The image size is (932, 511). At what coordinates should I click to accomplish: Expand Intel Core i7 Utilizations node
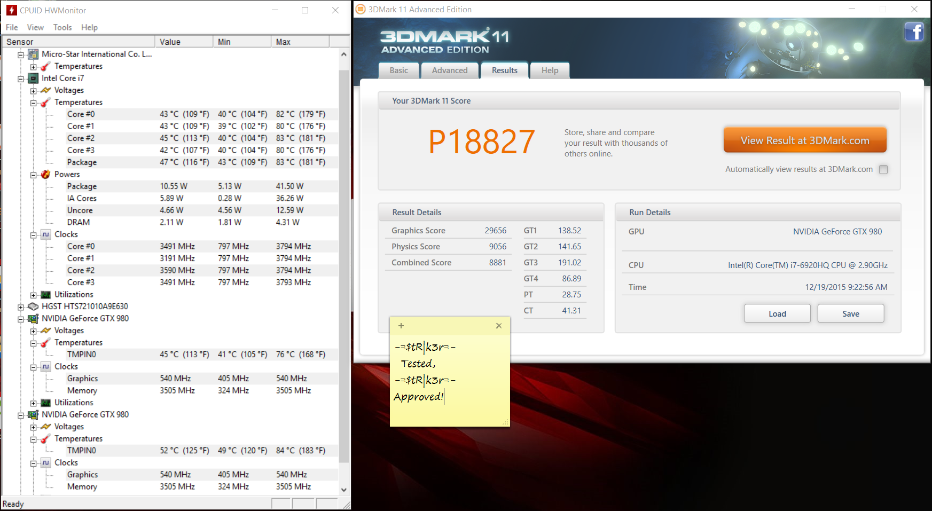(34, 295)
